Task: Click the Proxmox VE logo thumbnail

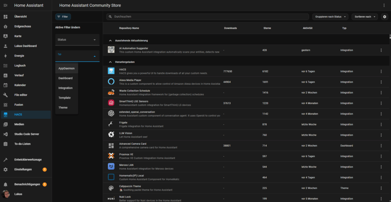Action: point(111,156)
